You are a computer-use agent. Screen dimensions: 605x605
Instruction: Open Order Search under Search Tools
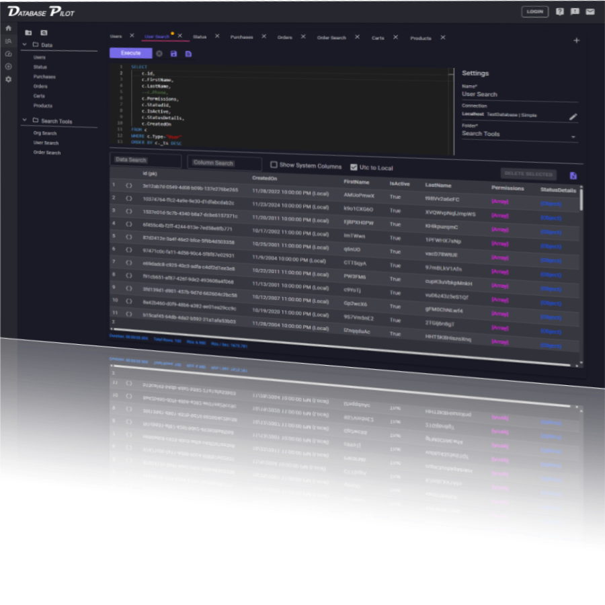47,153
